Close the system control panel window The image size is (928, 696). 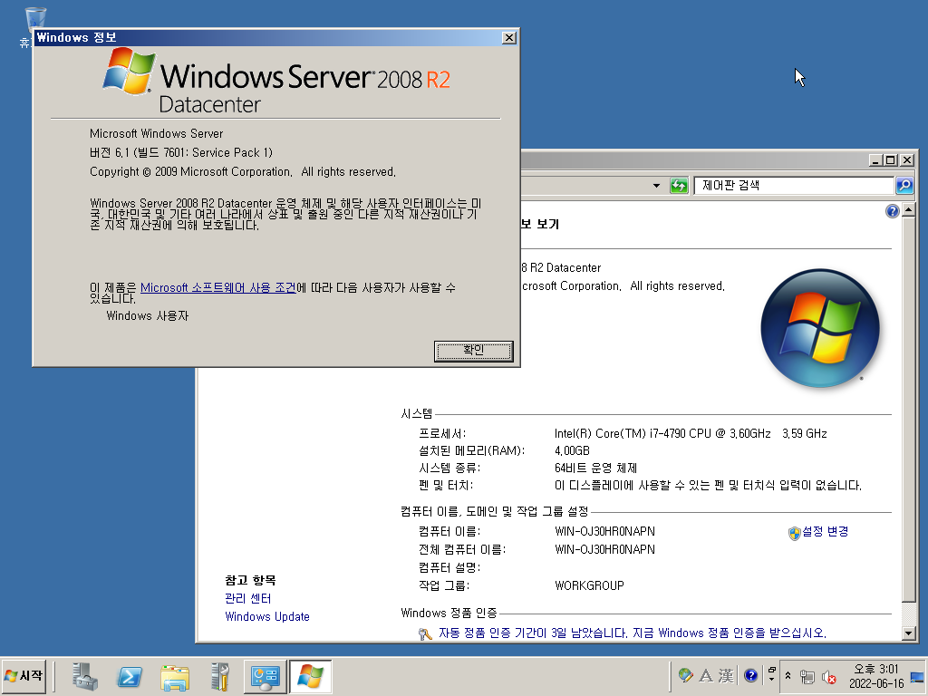906,159
